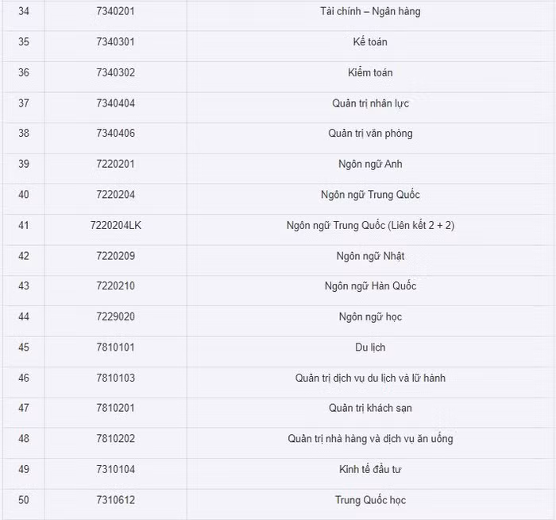
Task: Select the "Ngôn ngữ Nhật" cell
Action: (x=370, y=256)
